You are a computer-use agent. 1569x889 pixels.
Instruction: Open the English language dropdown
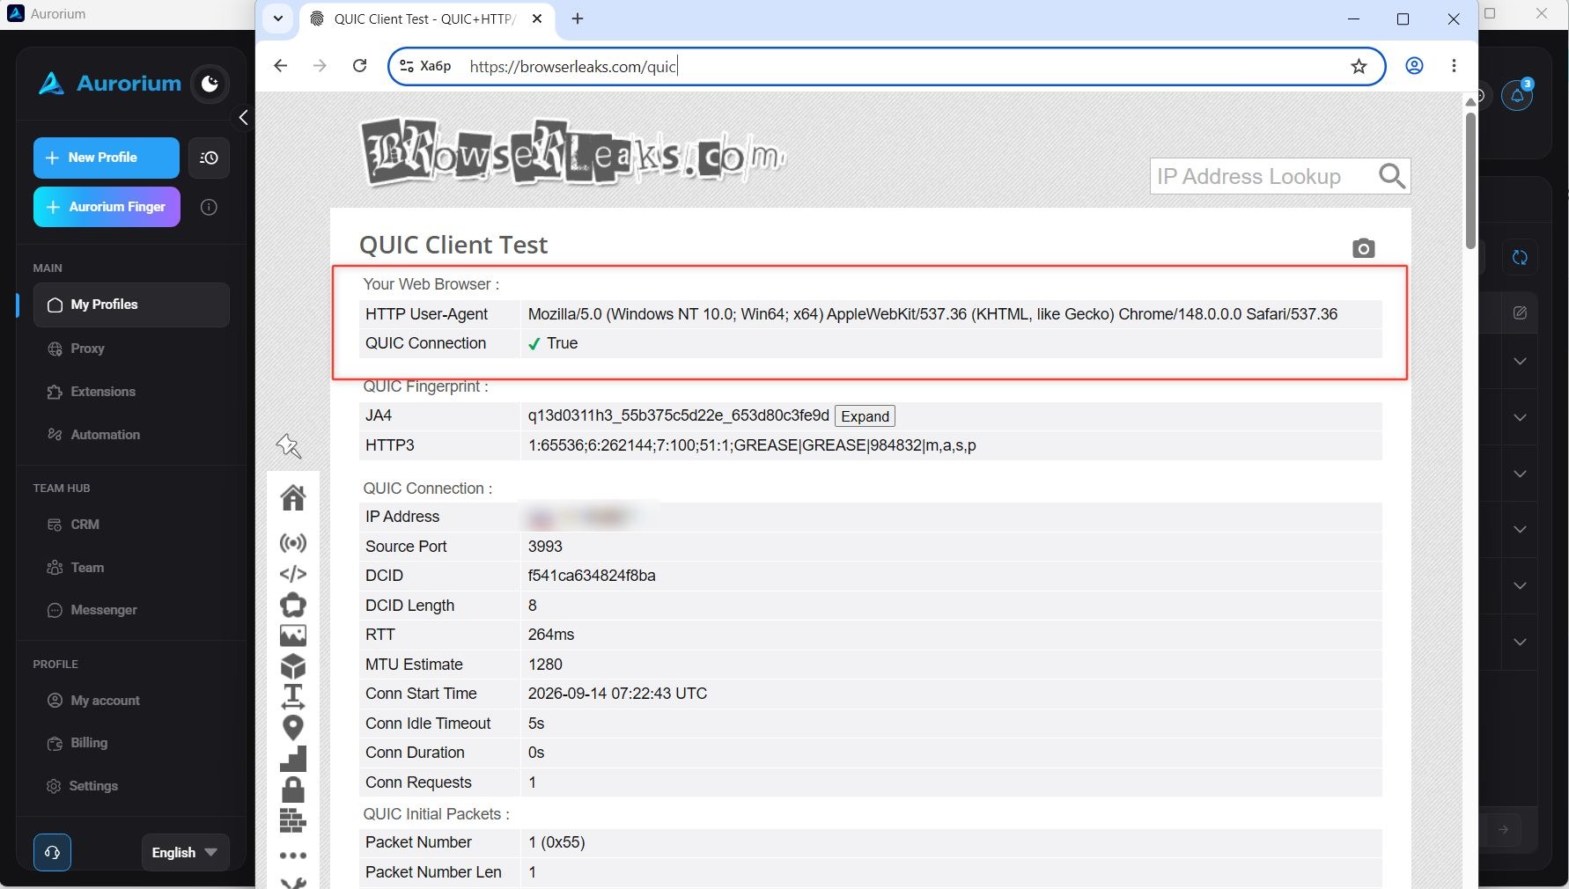point(185,852)
